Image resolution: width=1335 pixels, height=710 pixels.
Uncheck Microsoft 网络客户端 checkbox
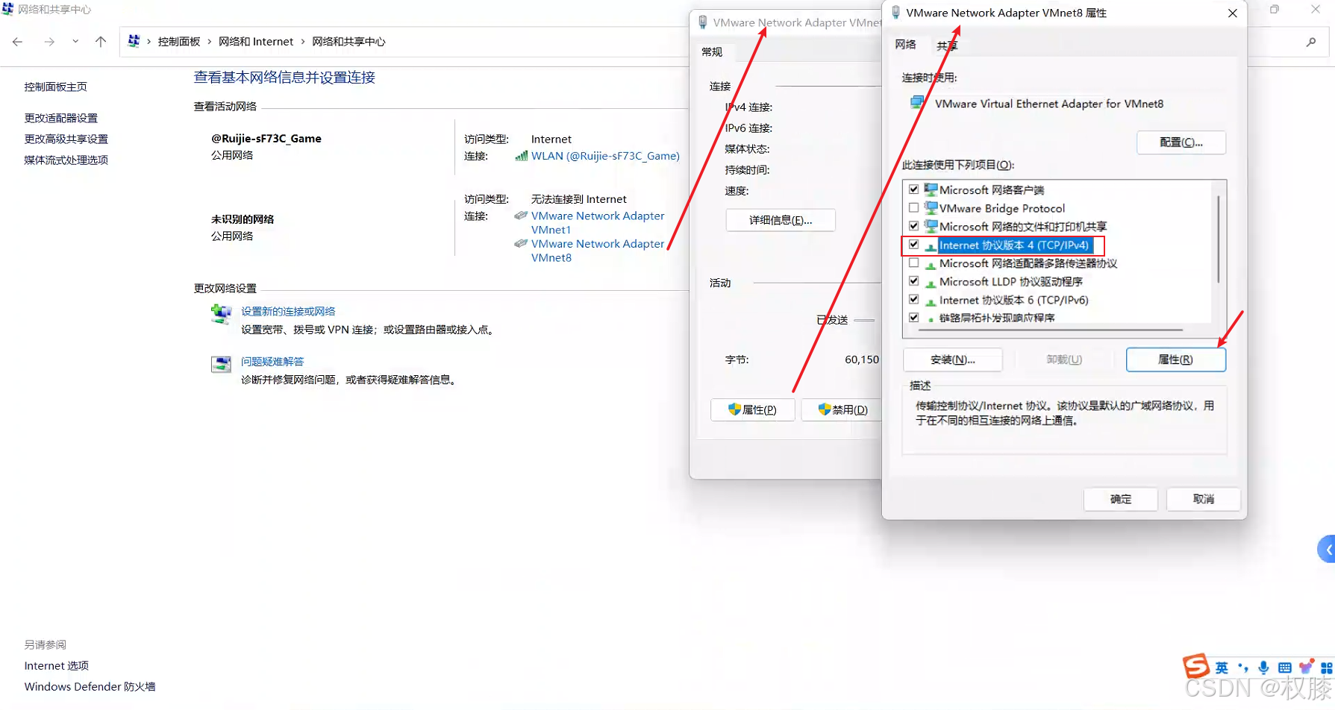[x=913, y=189]
